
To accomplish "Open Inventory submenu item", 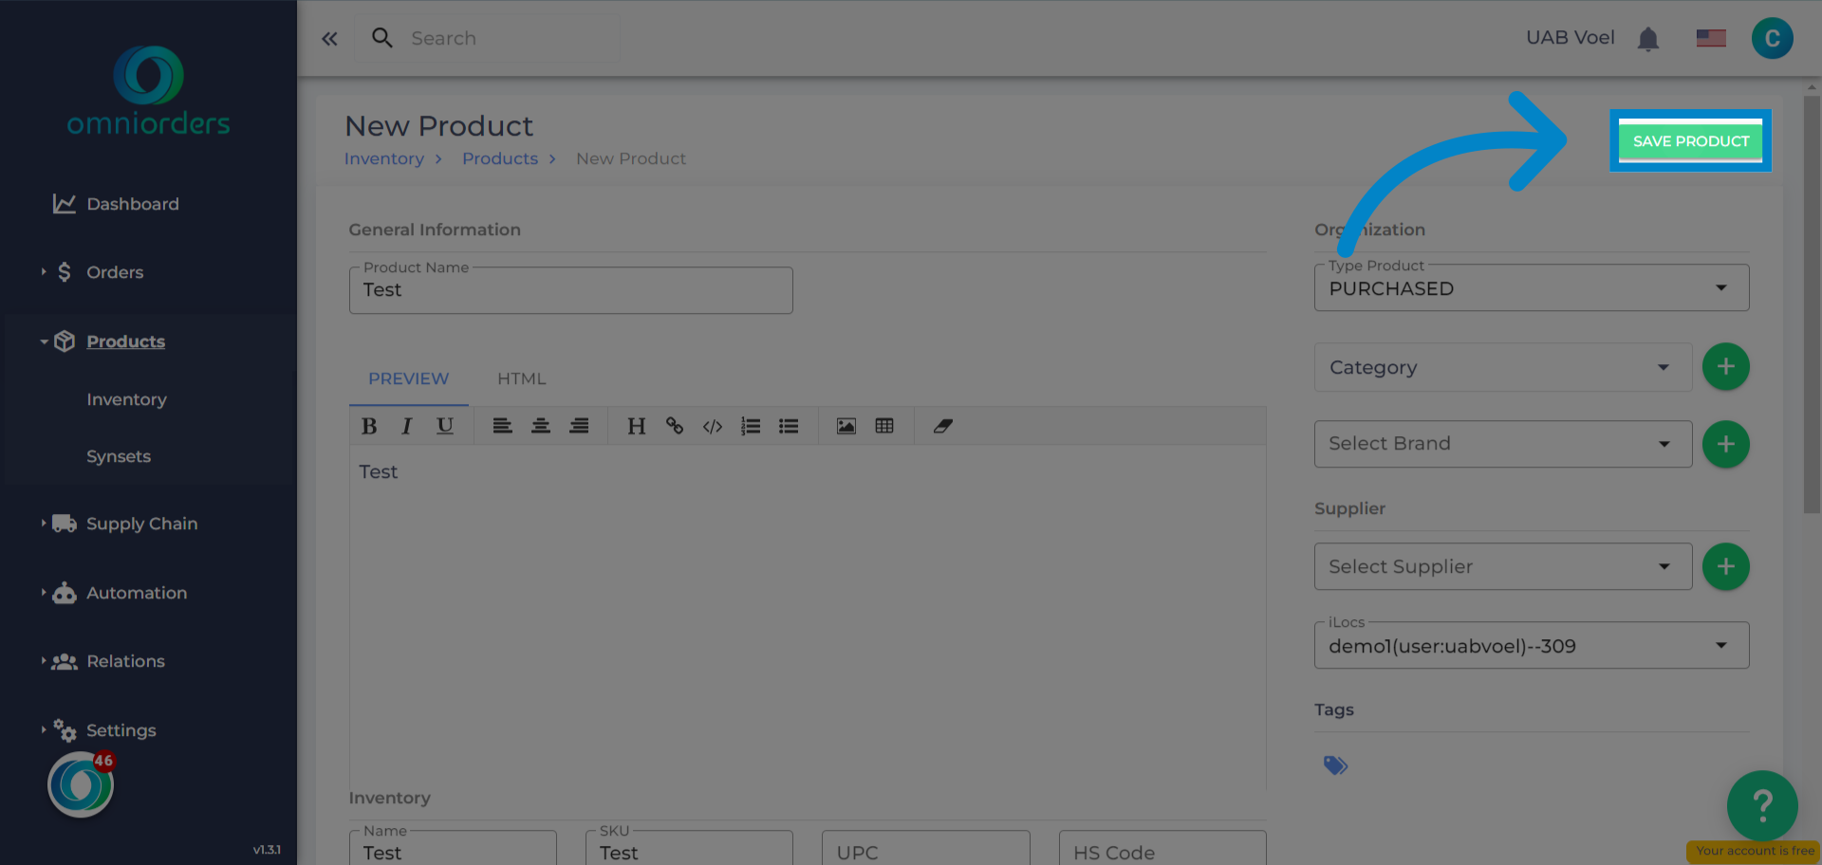I will (126, 399).
